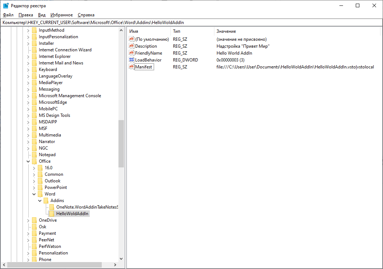Expand the PowerPoint registry key
The image size is (383, 269).
pyautogui.click(x=34, y=187)
